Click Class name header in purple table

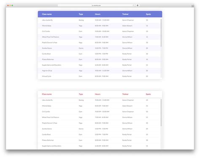tap(47, 14)
